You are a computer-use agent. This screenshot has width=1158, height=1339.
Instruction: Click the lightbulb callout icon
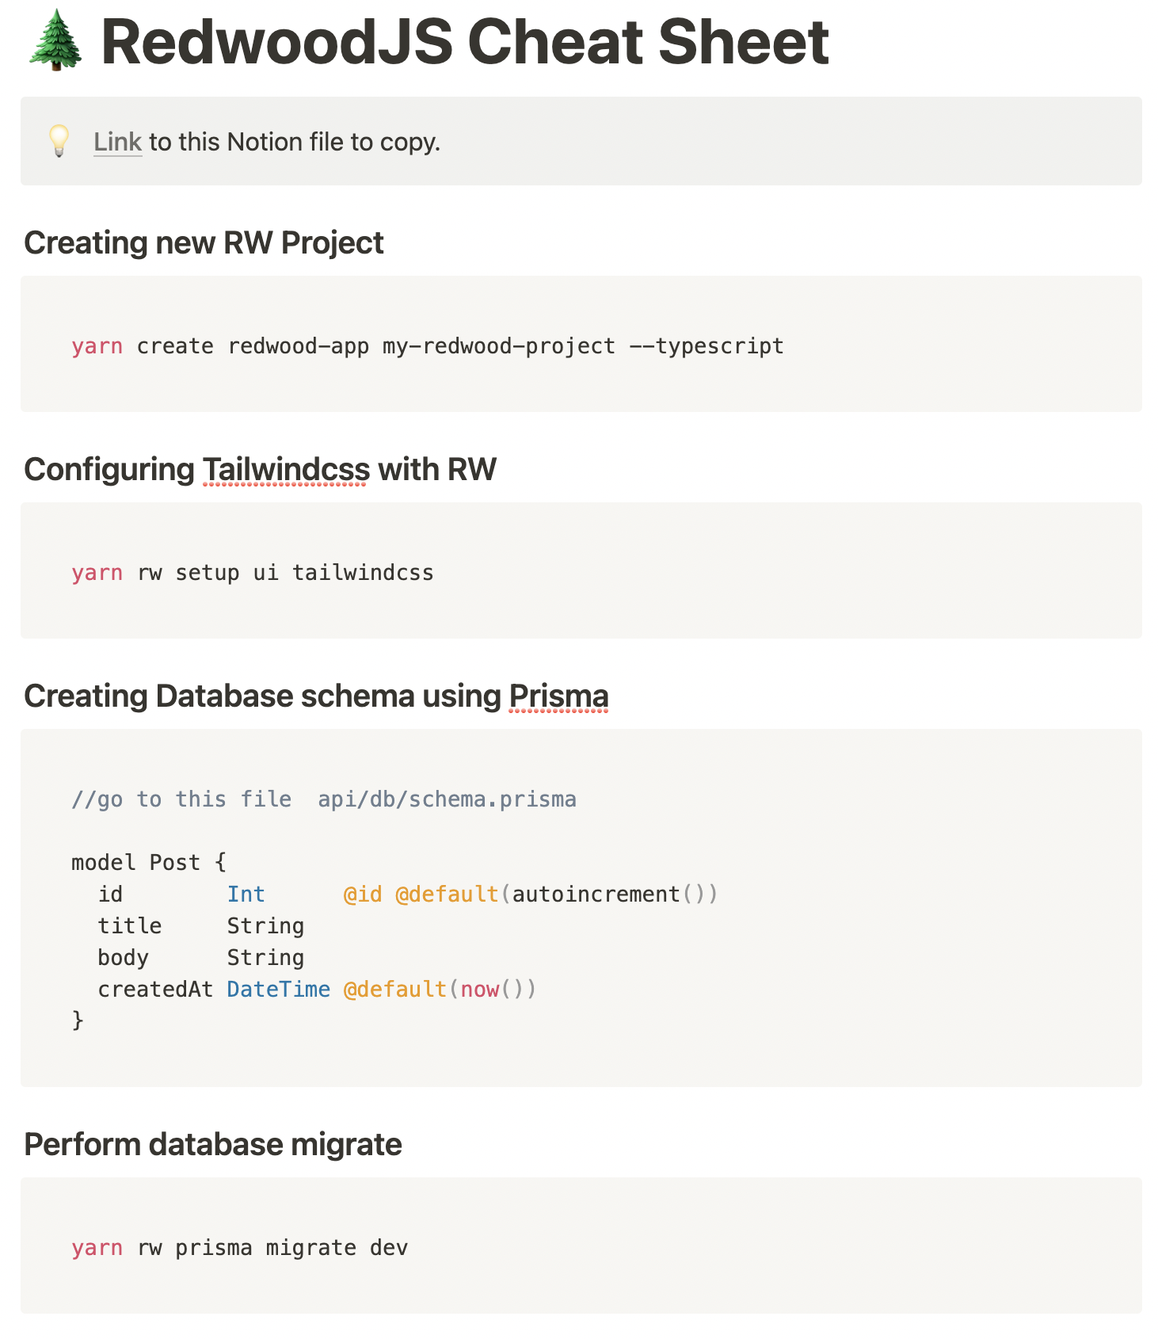pos(59,141)
